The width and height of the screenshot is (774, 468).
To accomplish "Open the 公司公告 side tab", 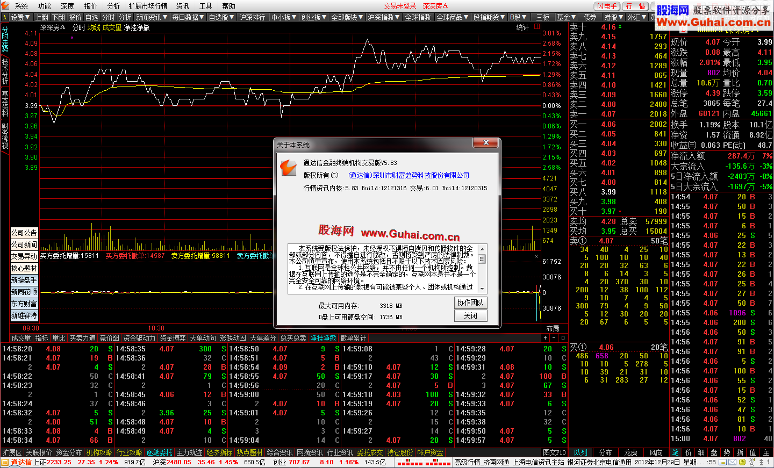I will (x=24, y=233).
